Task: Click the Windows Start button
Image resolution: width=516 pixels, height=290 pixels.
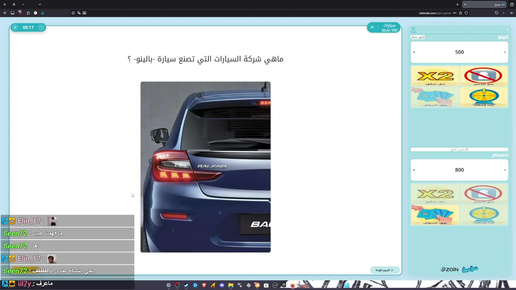Action: [x=347, y=285]
